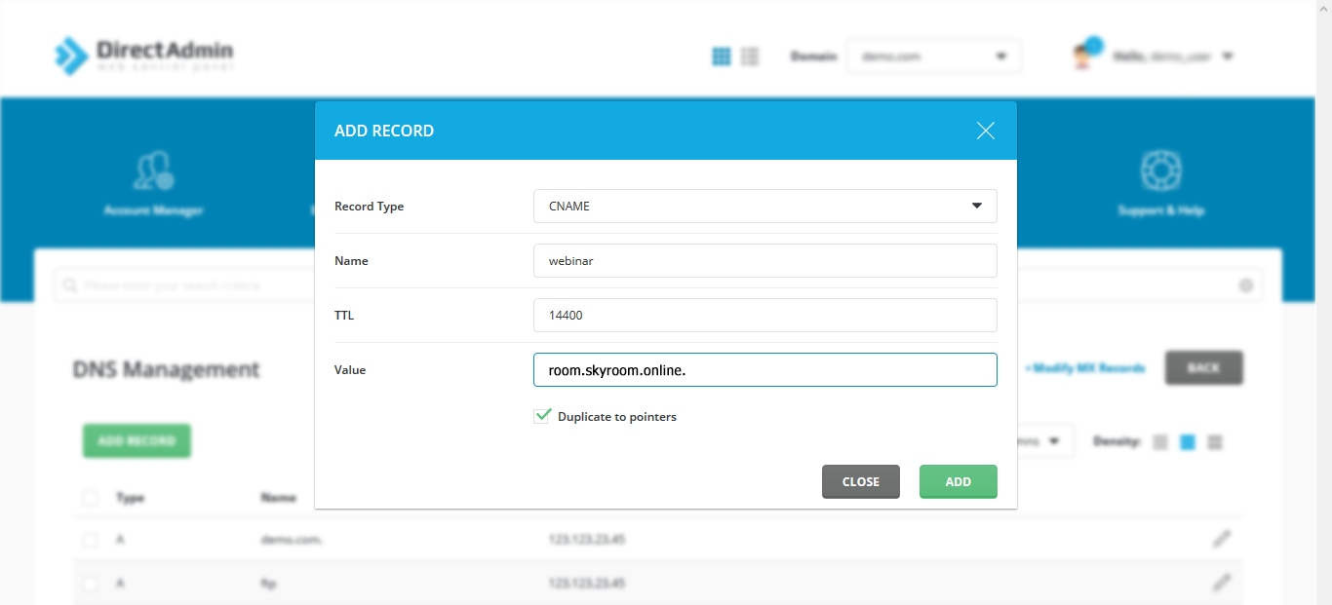Click the DirectAdmin logo

(143, 56)
